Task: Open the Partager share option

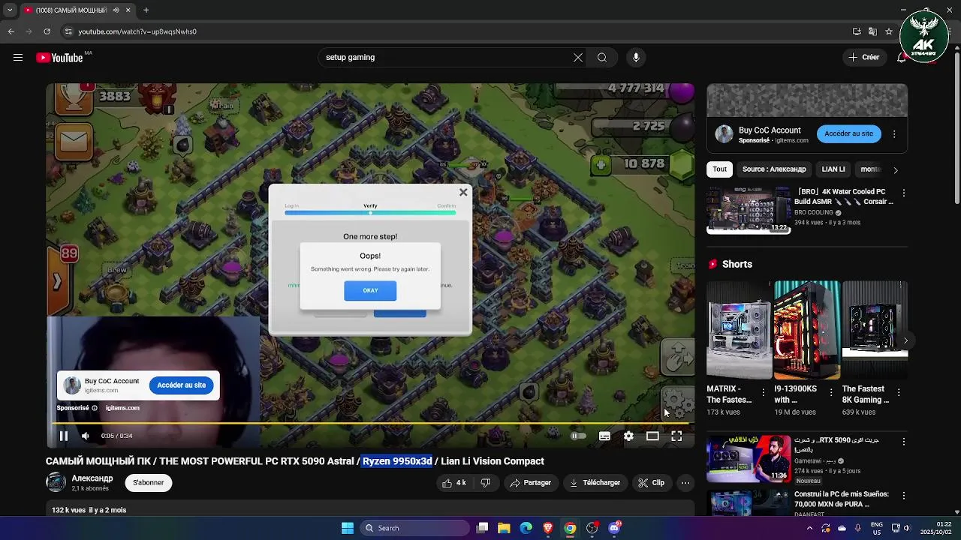Action: pos(530,483)
